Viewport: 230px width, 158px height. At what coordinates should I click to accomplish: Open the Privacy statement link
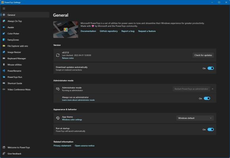[x=62, y=146]
